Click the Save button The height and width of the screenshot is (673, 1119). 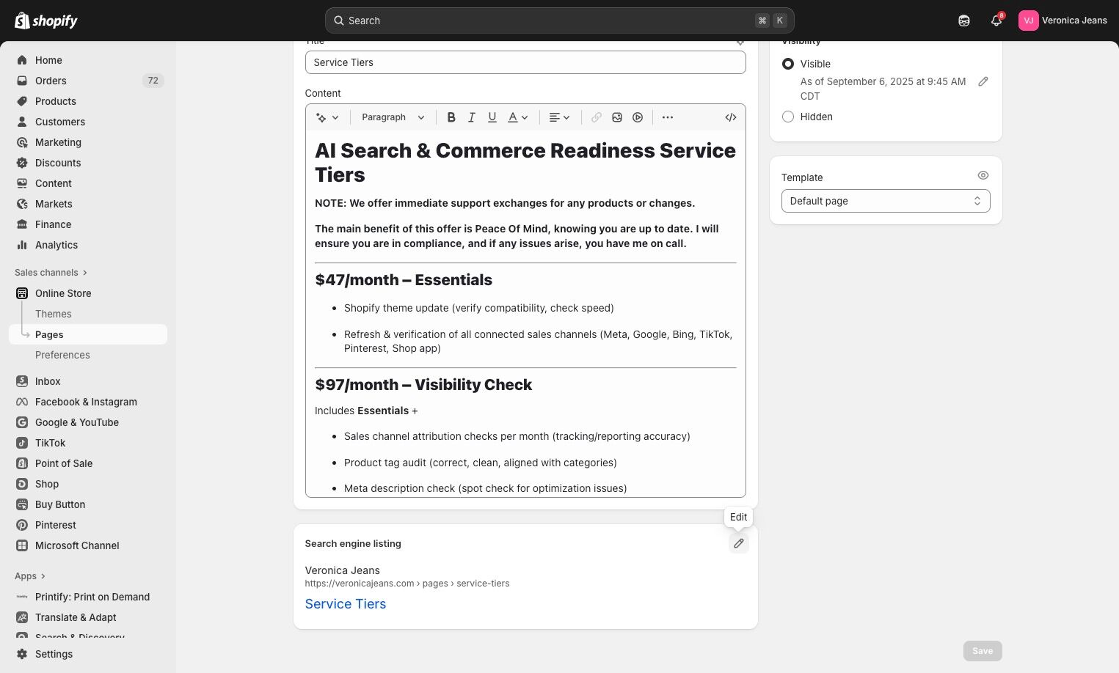pos(982,651)
